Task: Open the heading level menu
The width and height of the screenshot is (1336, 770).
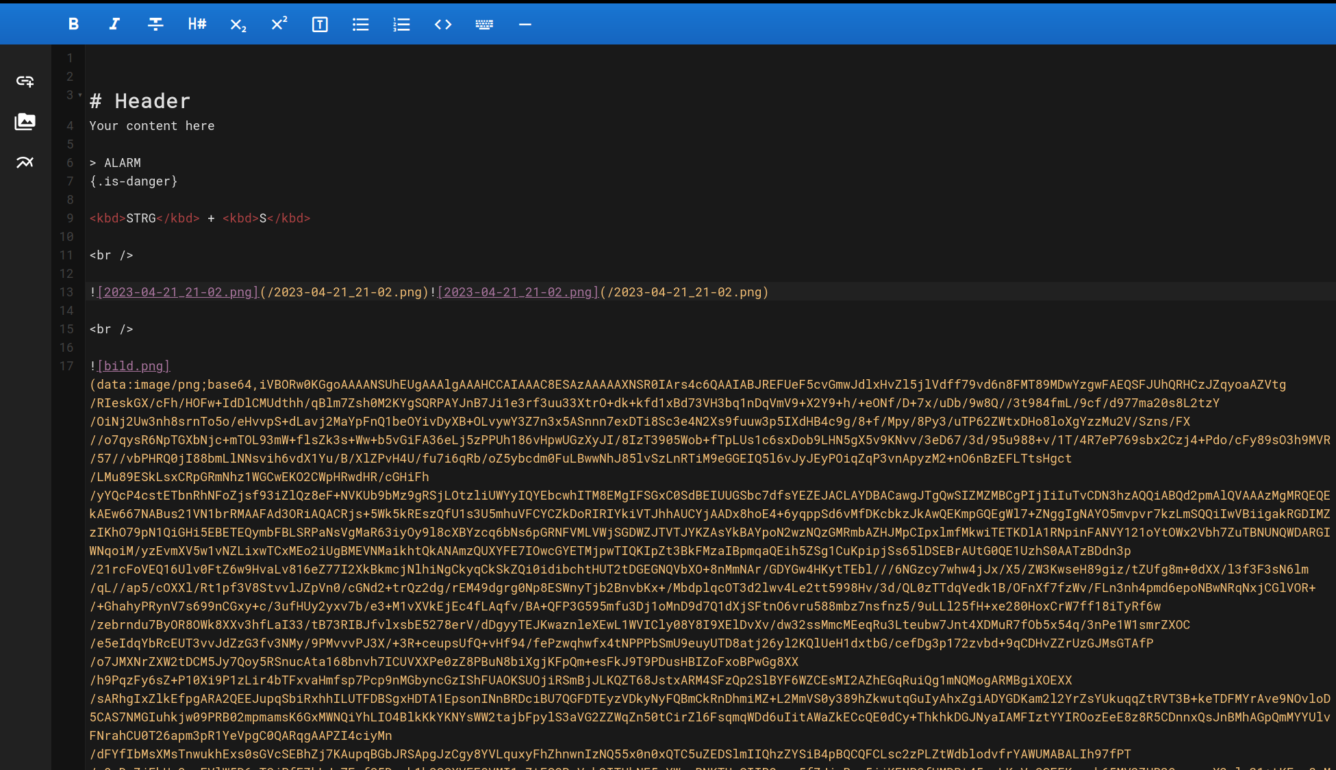Action: coord(197,25)
